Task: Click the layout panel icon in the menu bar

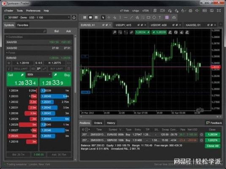Action: [x=212, y=11]
